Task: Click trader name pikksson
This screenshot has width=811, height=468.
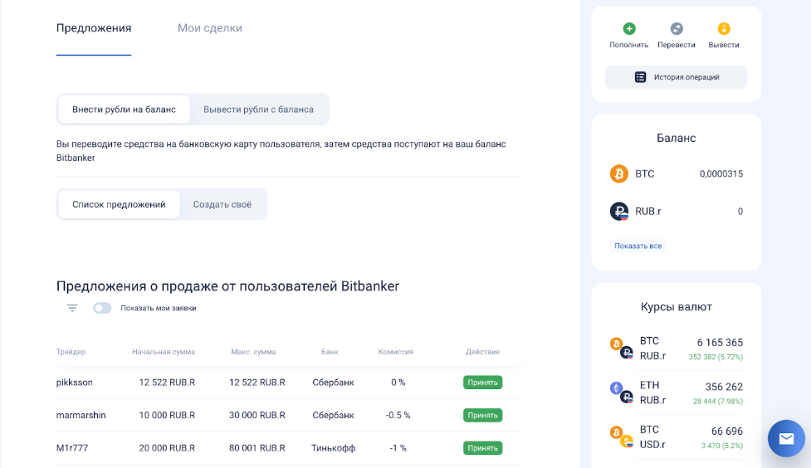Action: coord(75,383)
